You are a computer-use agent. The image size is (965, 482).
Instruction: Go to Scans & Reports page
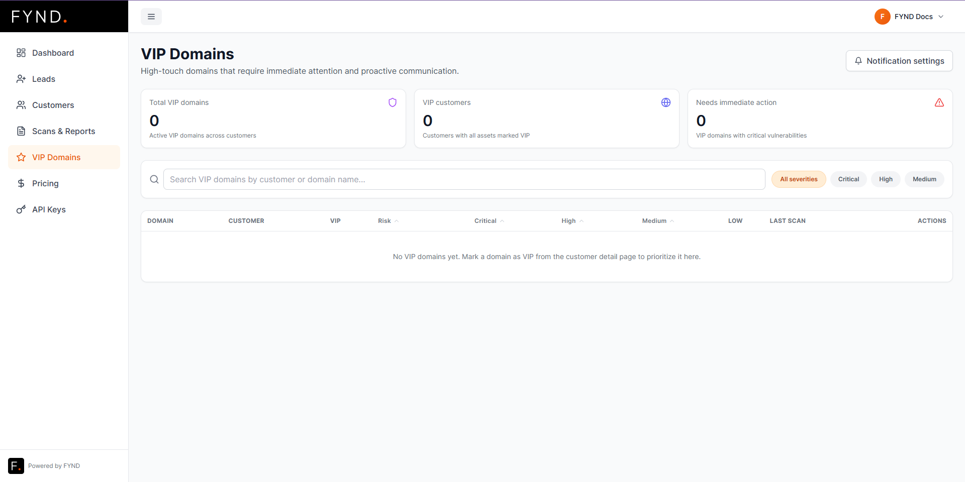63,131
